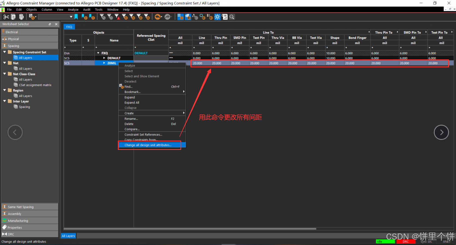Click the blue Bookmark toggle icon
This screenshot has height=245, width=456.
(x=76, y=17)
